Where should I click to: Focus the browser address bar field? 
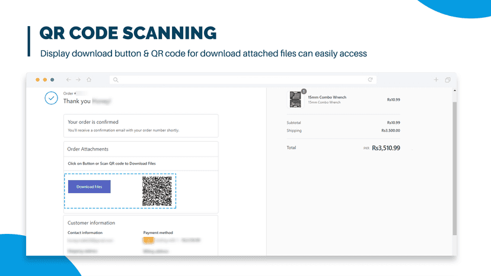point(243,80)
